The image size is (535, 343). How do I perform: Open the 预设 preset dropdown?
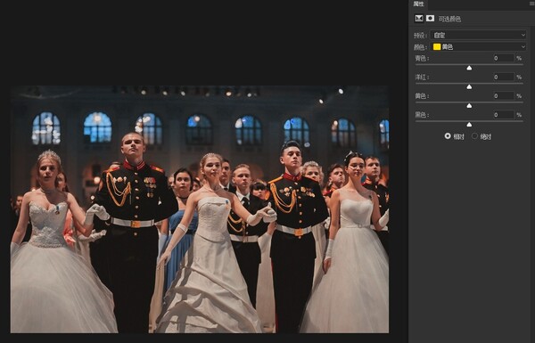point(478,35)
